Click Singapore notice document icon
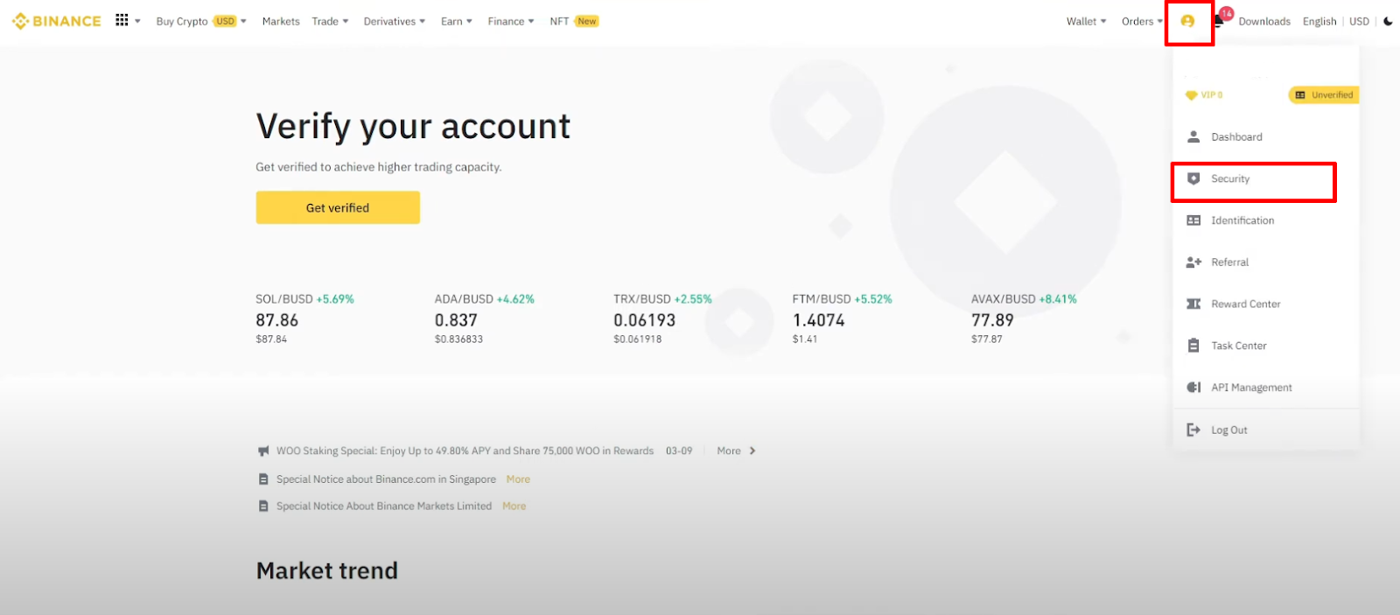The image size is (1400, 615). [263, 479]
